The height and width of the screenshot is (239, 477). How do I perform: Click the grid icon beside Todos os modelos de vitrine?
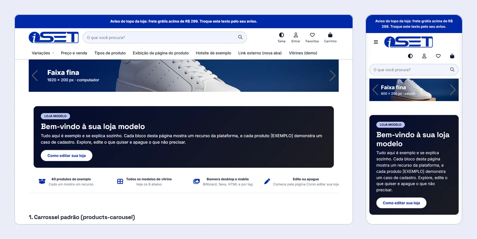120,181
